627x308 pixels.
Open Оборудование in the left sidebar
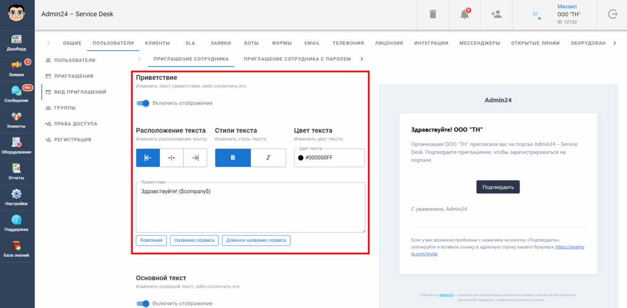(x=17, y=145)
